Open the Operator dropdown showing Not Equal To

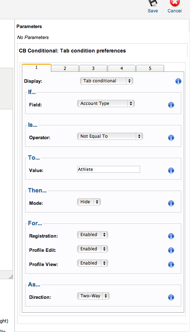coord(110,136)
